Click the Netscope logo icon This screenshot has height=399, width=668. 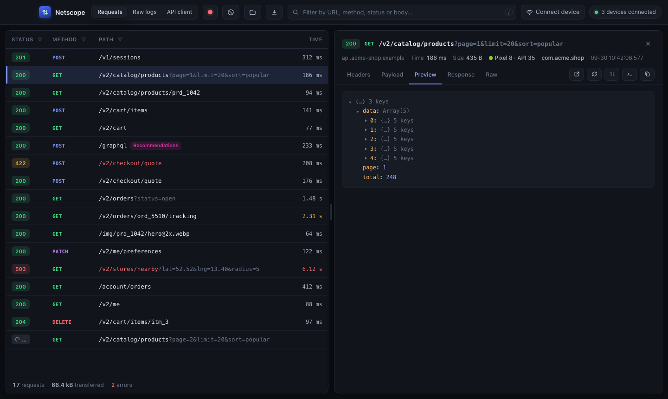point(45,12)
